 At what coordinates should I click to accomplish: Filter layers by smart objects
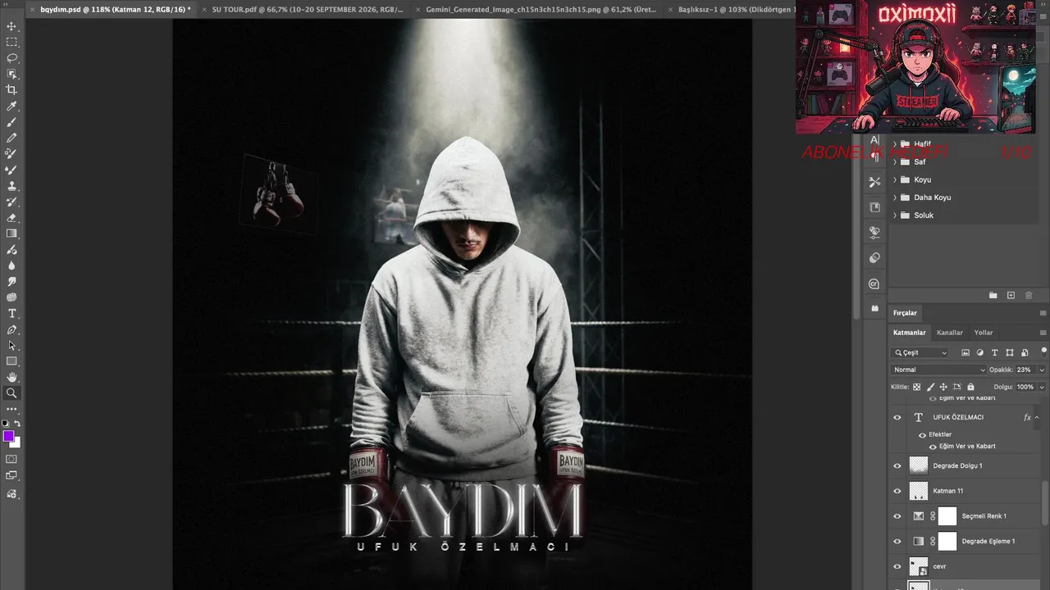pyautogui.click(x=1025, y=352)
